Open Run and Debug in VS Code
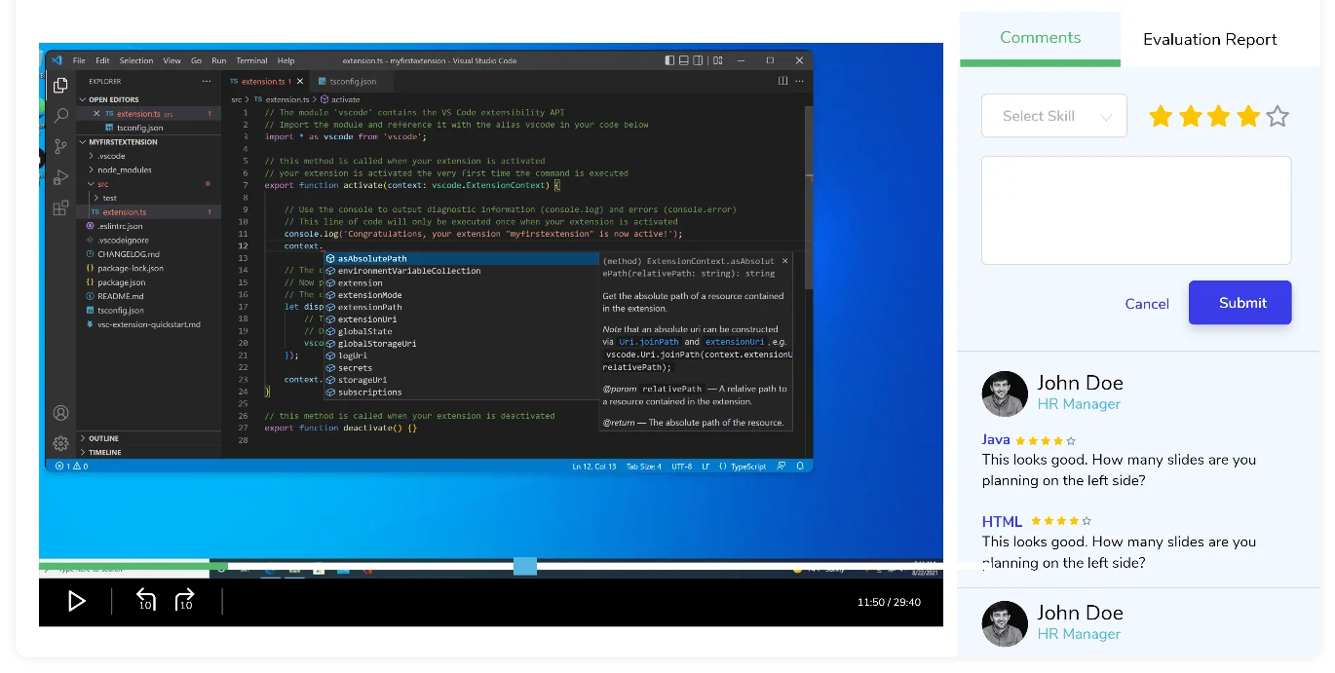 coord(60,177)
